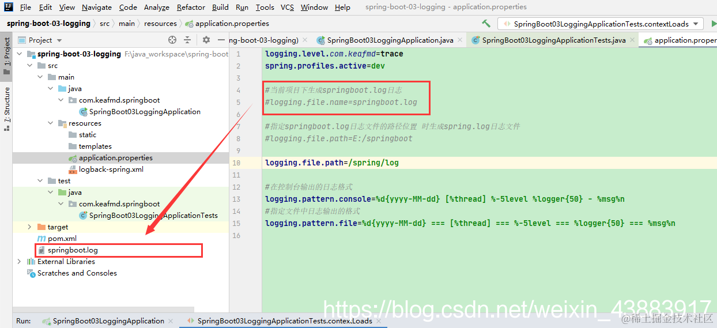Open Project panel settings gear
Viewport: 717px width, 328px height.
point(206,40)
